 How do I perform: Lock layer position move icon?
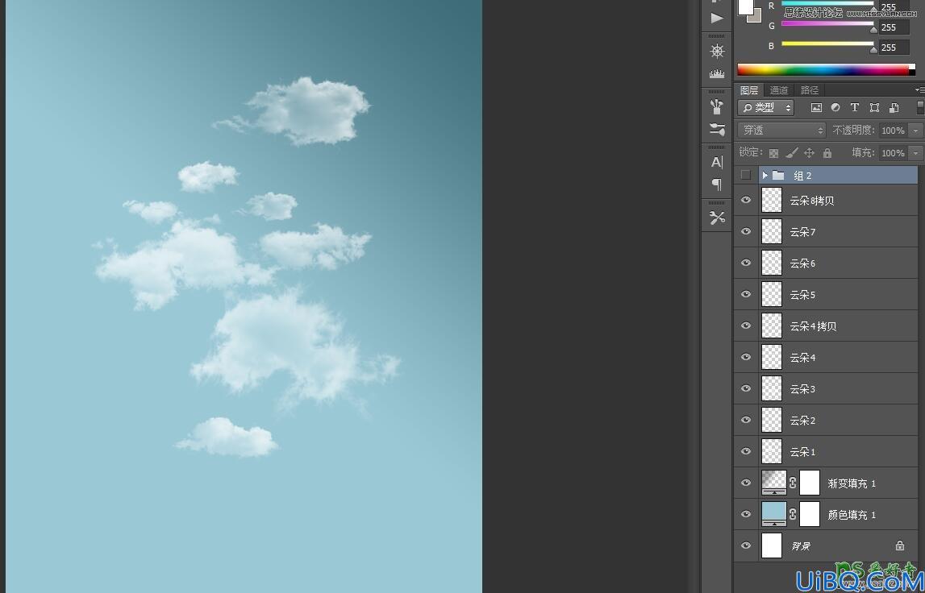pos(810,153)
